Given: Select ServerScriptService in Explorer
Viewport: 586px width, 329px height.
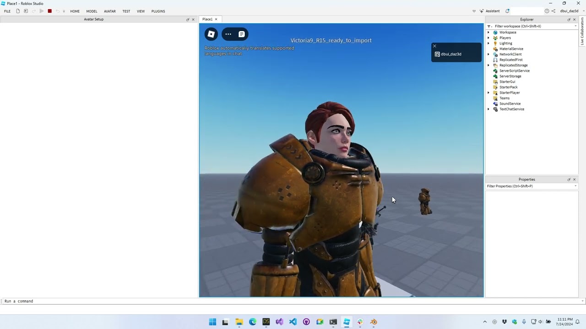Looking at the screenshot, I should pyautogui.click(x=514, y=71).
